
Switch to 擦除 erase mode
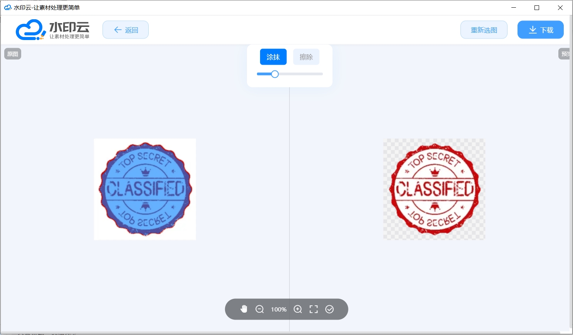point(306,57)
